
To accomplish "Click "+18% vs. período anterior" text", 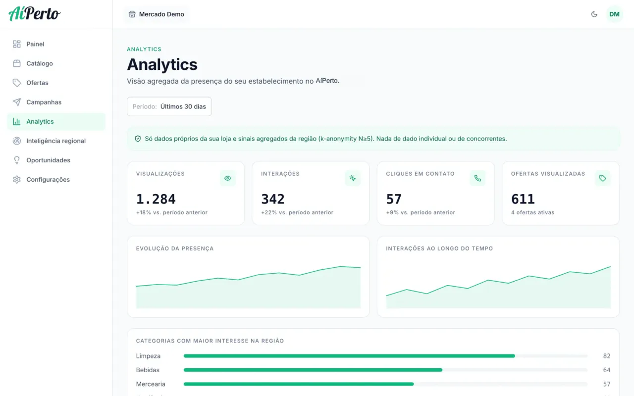I will point(172,212).
